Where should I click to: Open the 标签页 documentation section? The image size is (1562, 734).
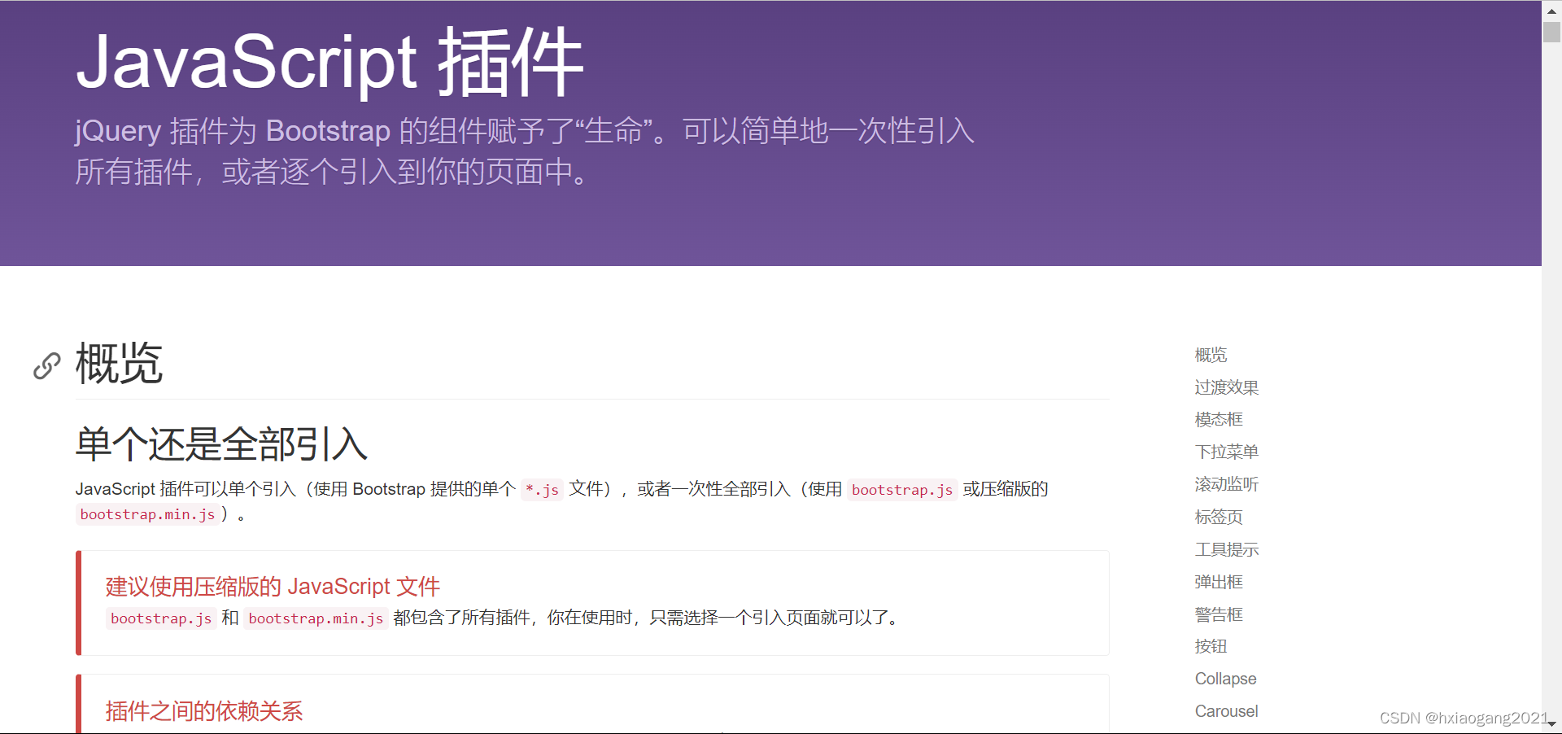click(1218, 517)
